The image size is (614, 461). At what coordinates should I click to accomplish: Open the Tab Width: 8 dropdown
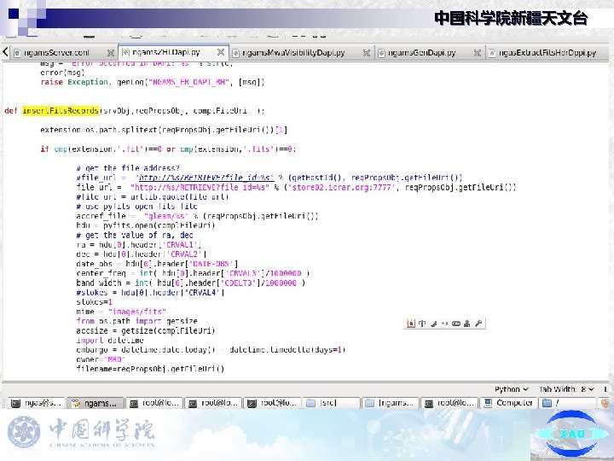(566, 389)
